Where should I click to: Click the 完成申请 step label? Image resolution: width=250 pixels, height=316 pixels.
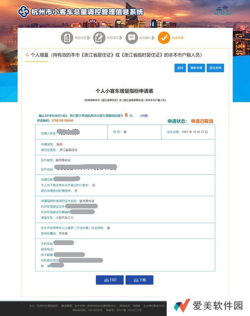(177, 38)
